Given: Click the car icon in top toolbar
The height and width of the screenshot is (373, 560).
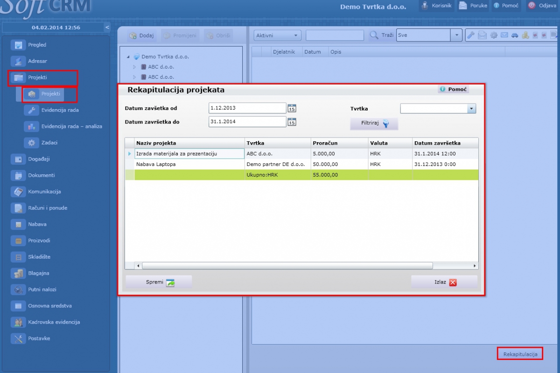Looking at the screenshot, I should [x=515, y=35].
